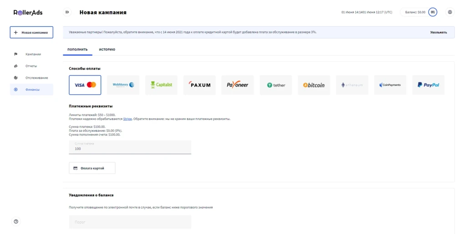The image size is (466, 234).
Task: Click the Получите оповещение по электронной почте text
Action: click(x=141, y=207)
